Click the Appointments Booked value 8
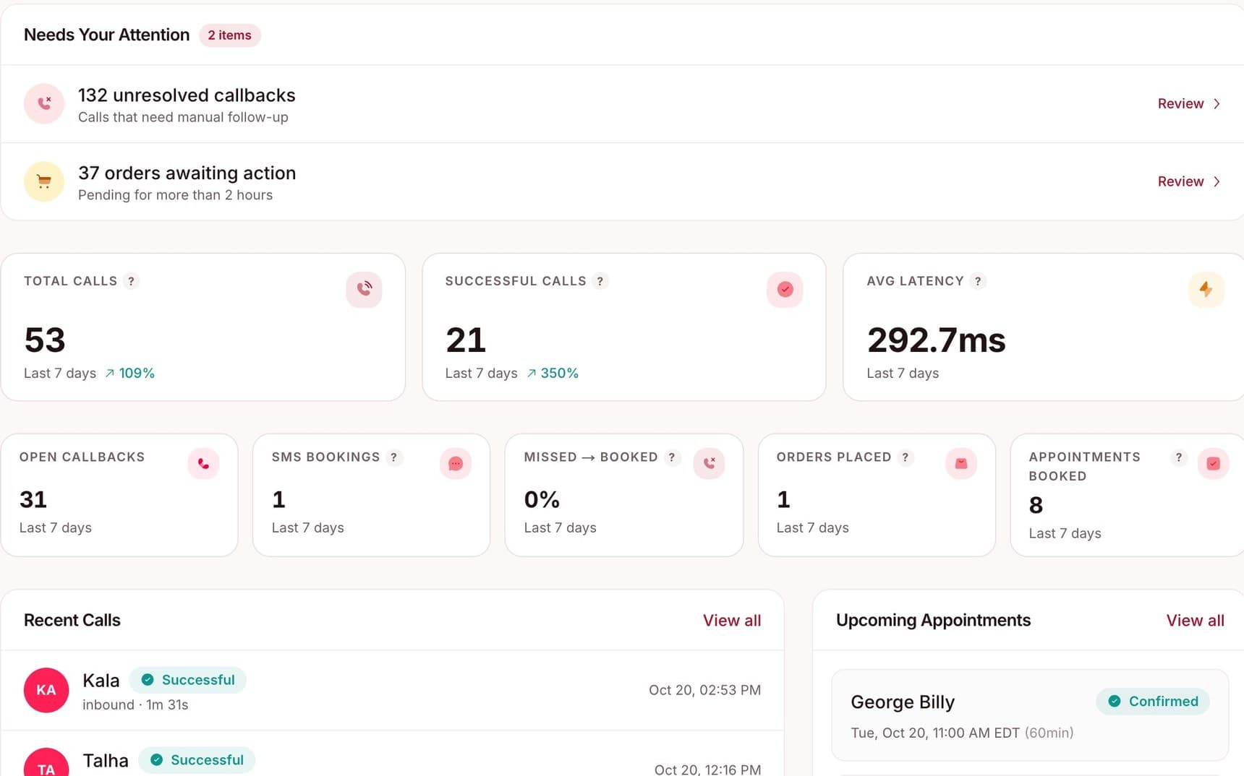This screenshot has width=1244, height=776. coord(1036,505)
